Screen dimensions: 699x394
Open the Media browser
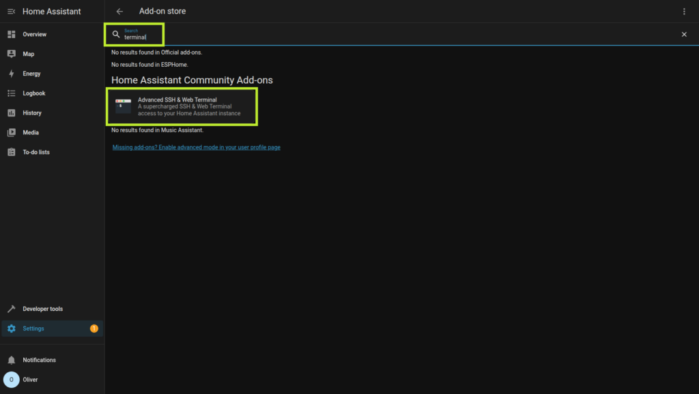coord(52,132)
